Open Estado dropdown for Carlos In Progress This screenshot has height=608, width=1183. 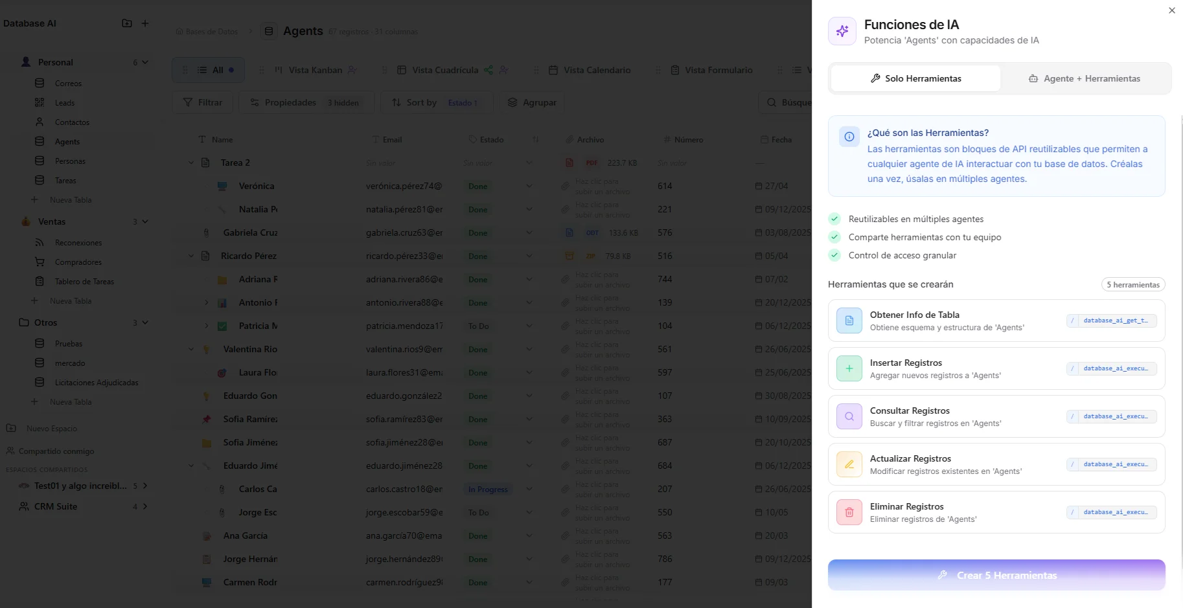529,490
